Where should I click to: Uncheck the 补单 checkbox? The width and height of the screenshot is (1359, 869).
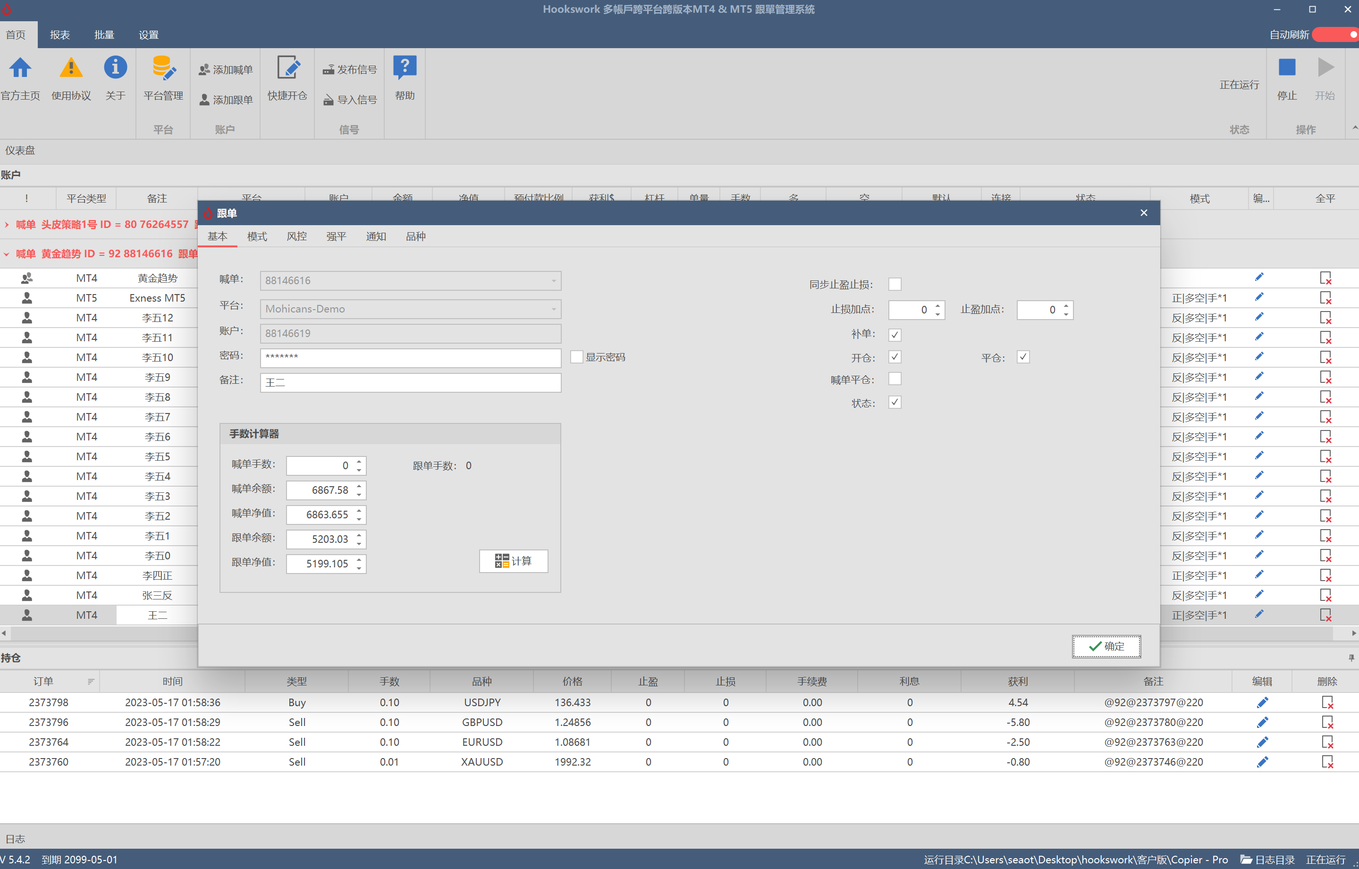pyautogui.click(x=895, y=335)
